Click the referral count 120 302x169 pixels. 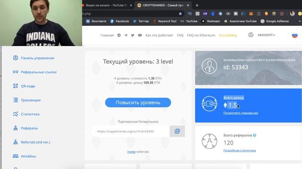click(228, 143)
